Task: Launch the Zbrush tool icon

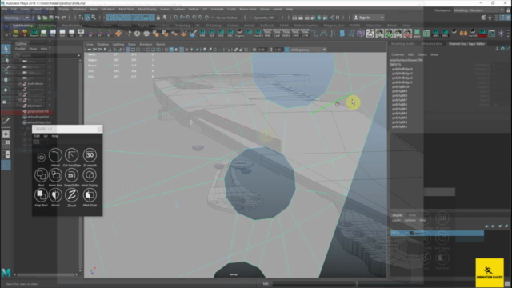Action: tap(71, 195)
